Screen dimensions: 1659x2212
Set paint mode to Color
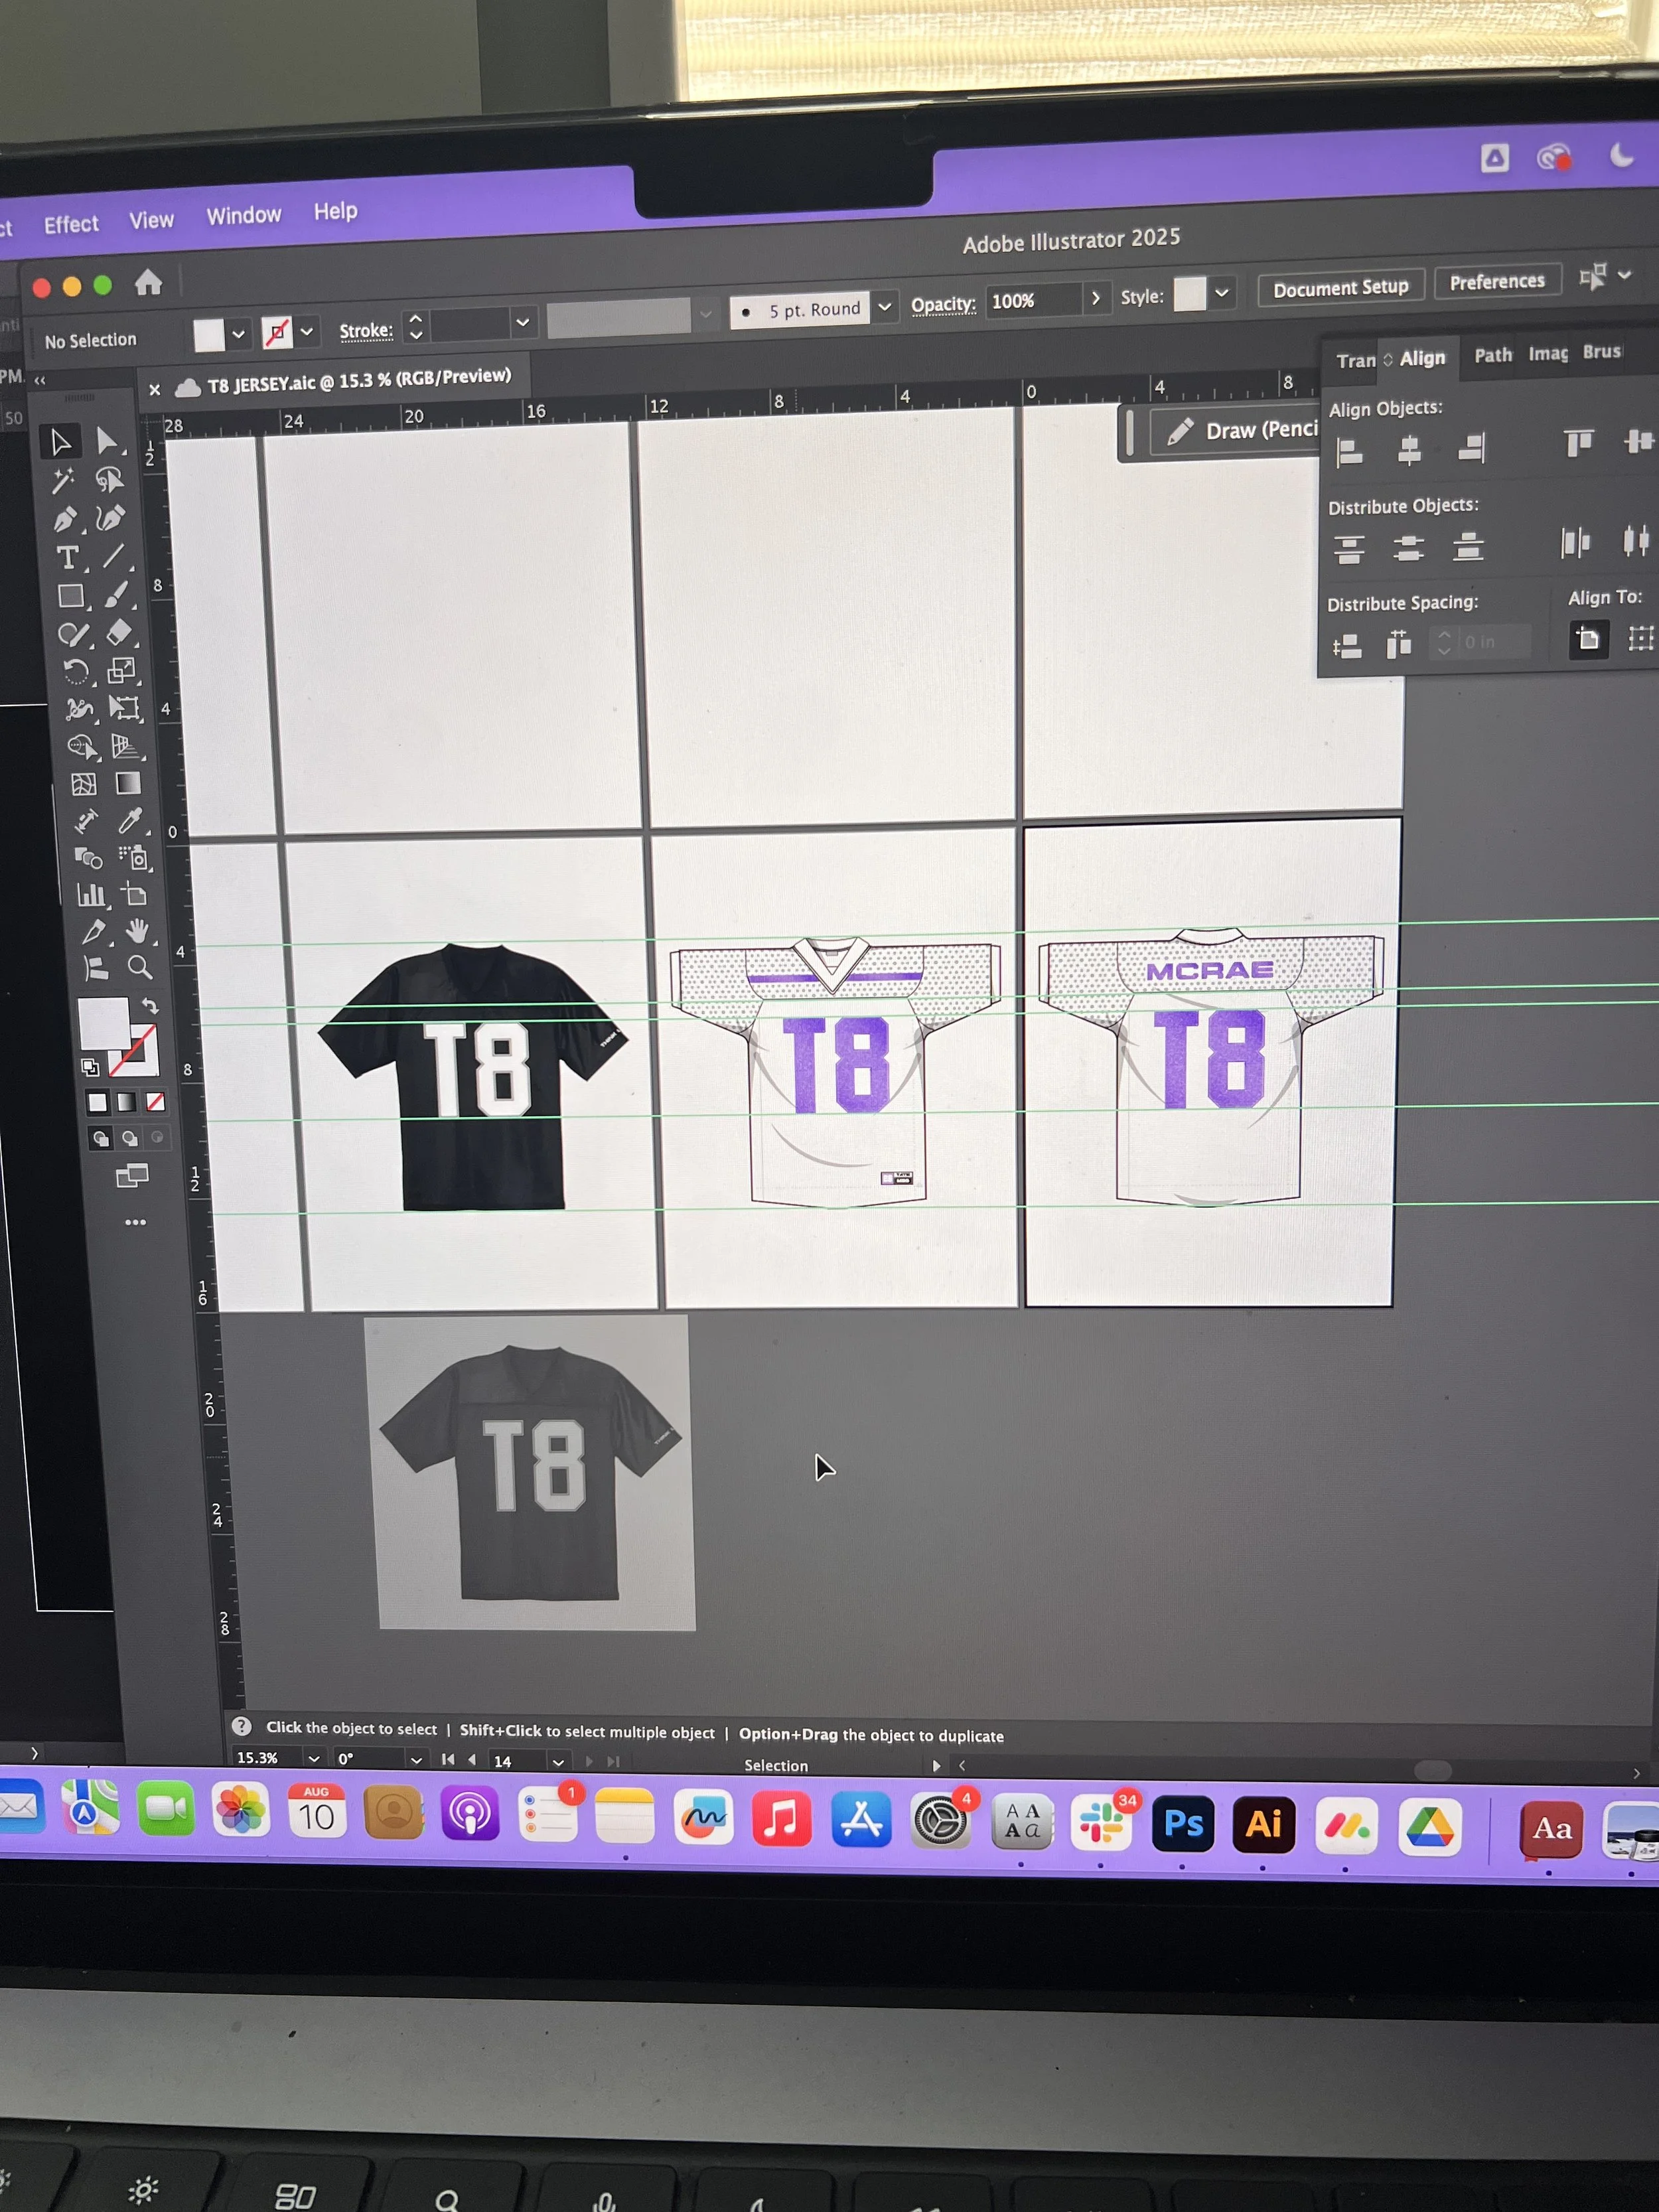pyautogui.click(x=97, y=1103)
